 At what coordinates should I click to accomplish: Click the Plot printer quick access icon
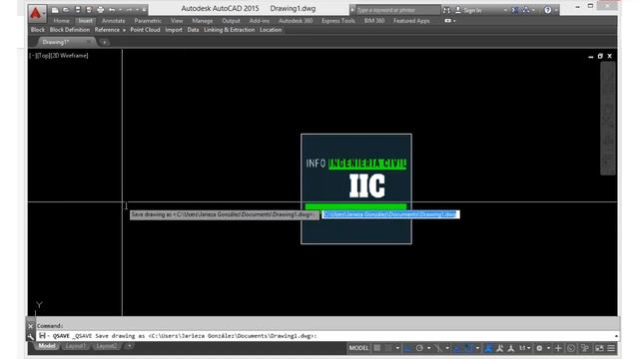(x=100, y=10)
